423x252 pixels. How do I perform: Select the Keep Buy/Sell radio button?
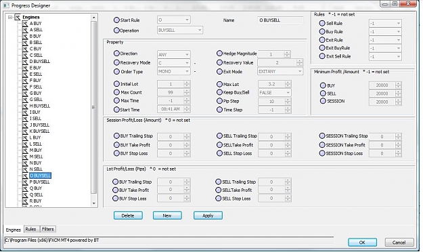coord(219,92)
